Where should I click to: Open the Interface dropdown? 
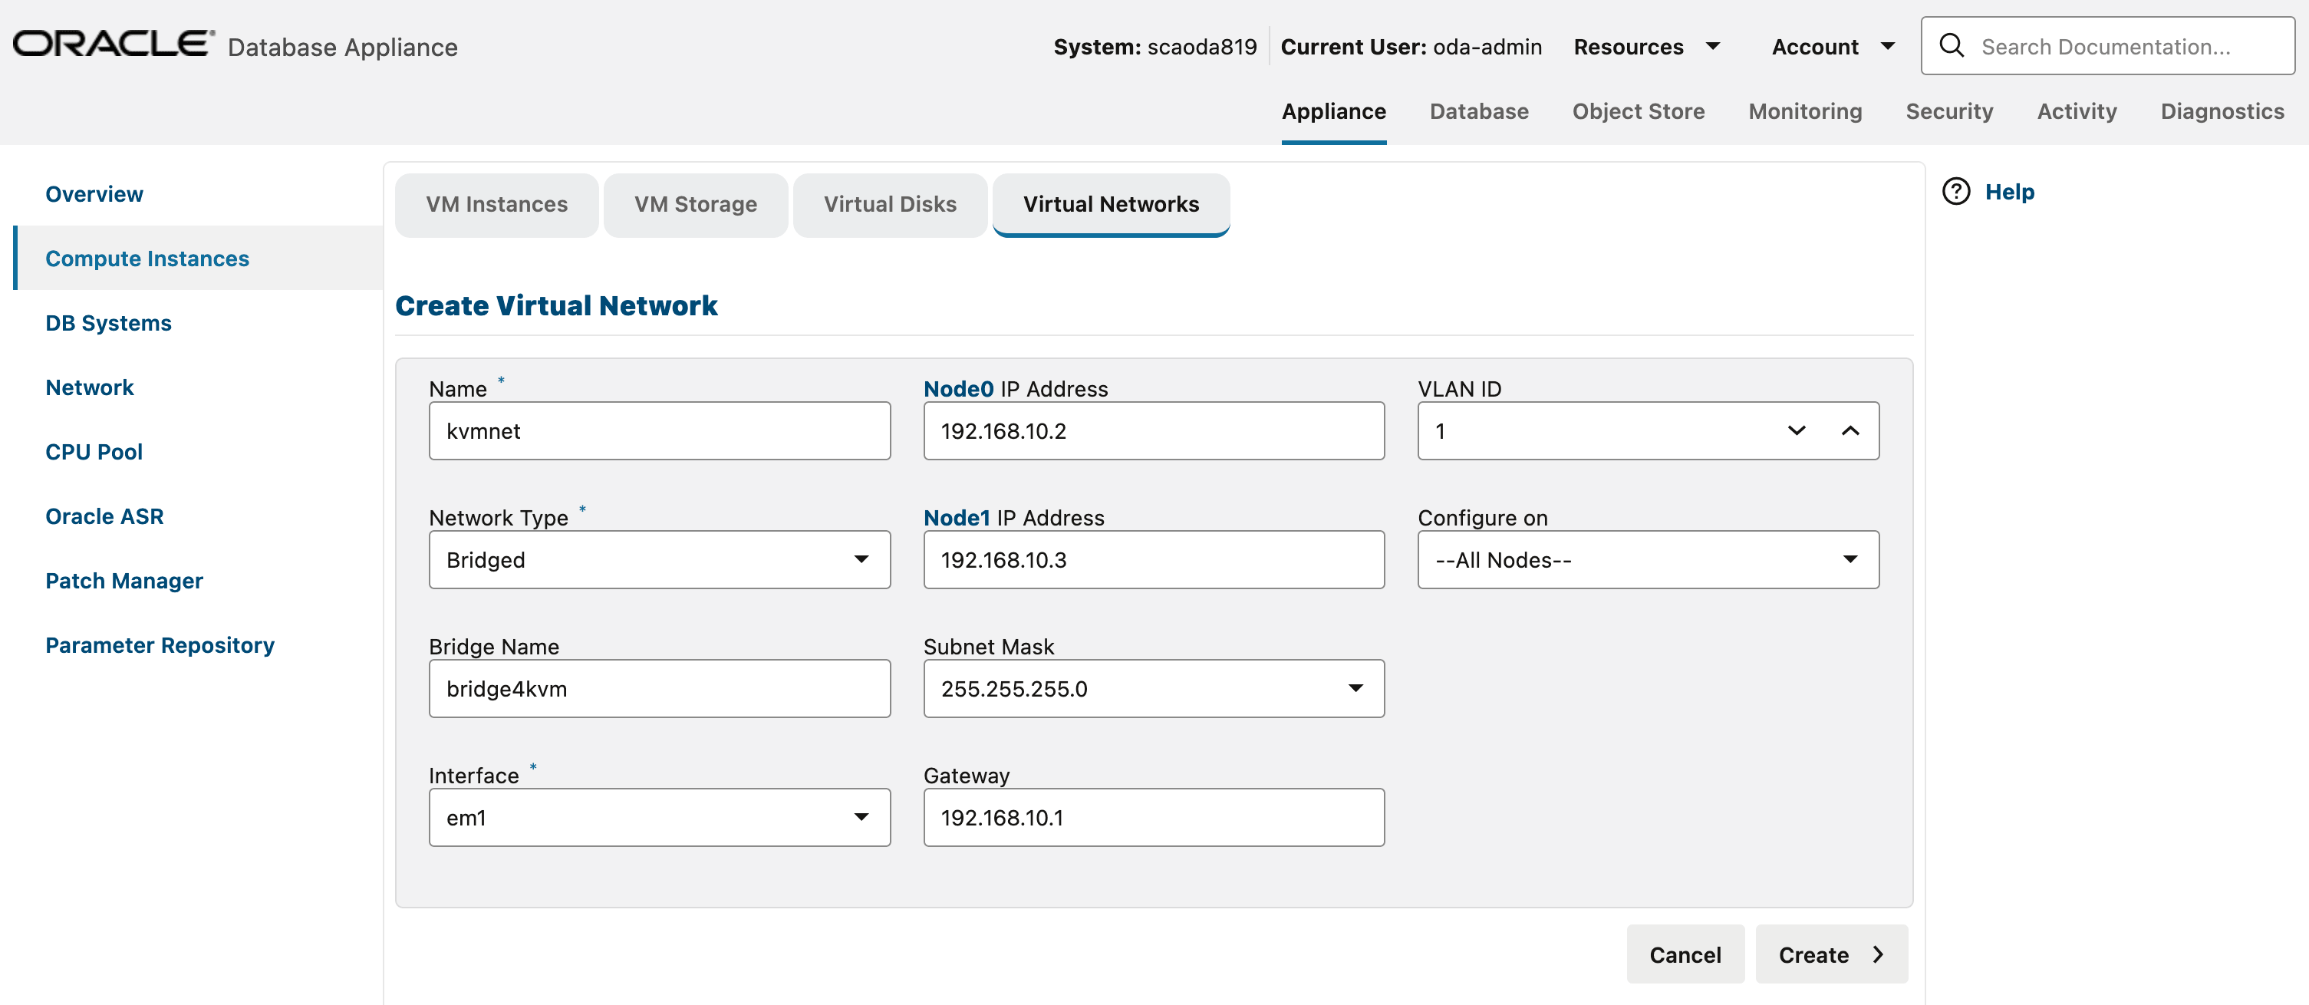(861, 817)
